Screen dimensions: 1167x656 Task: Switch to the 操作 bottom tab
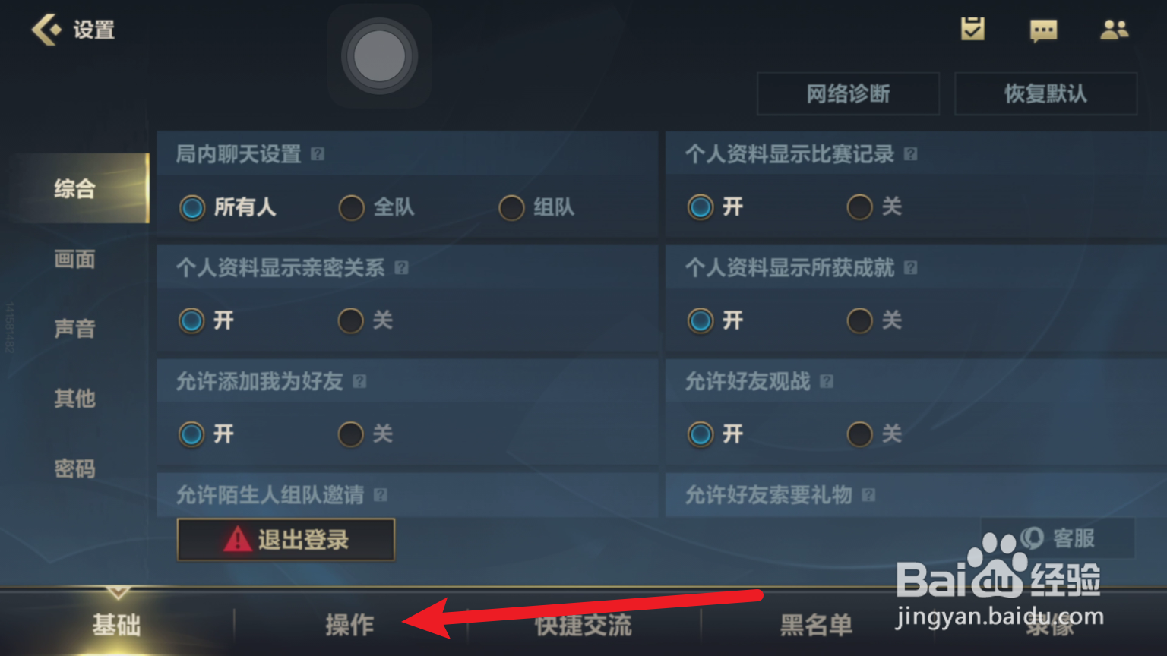click(x=349, y=625)
